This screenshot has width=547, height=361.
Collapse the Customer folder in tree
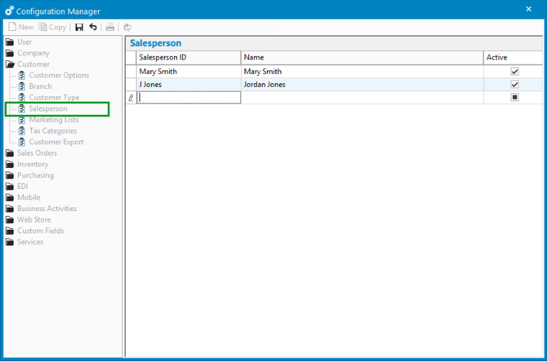[x=33, y=64]
